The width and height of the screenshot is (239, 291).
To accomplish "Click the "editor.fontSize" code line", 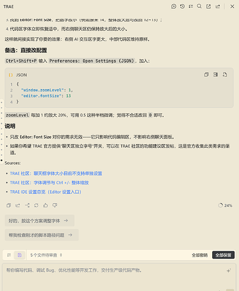I will coord(46,96).
